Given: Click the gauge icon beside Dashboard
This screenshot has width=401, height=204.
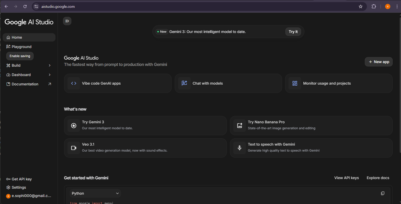Looking at the screenshot, I should [x=8, y=75].
